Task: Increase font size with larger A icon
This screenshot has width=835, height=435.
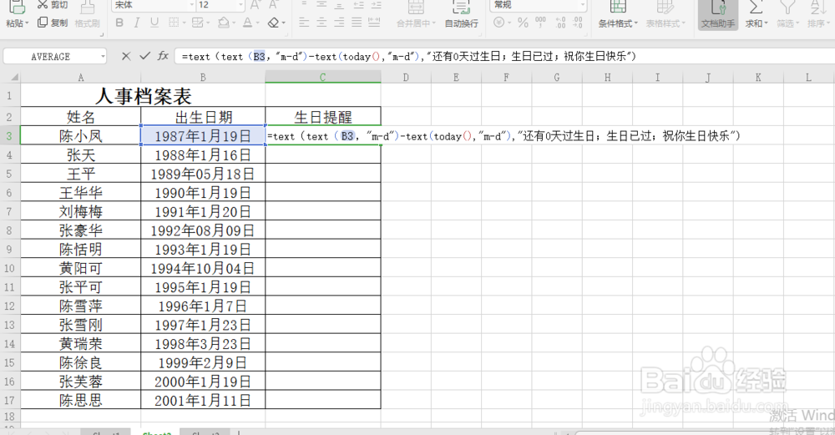Action: (x=256, y=5)
